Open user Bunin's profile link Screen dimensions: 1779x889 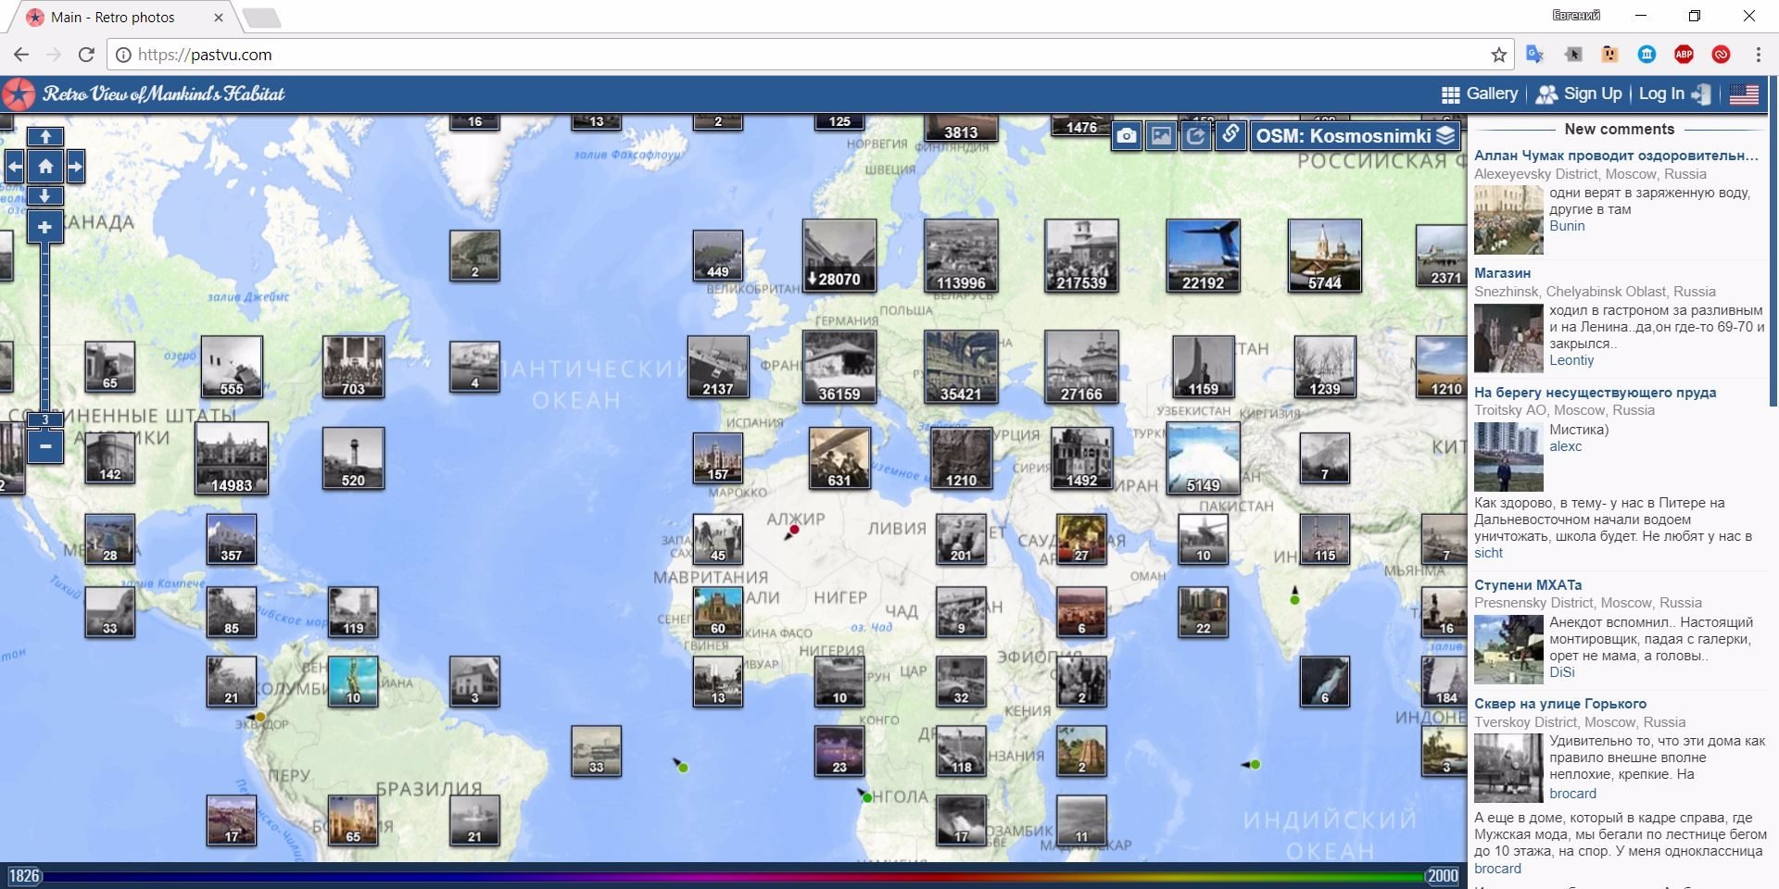pos(1567,226)
